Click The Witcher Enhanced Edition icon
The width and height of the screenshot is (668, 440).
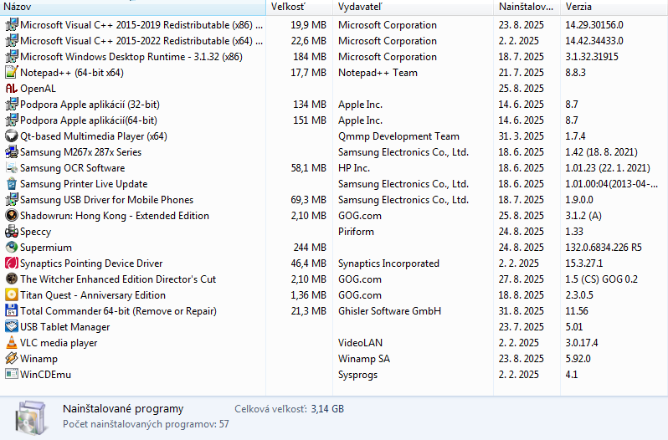pos(12,279)
